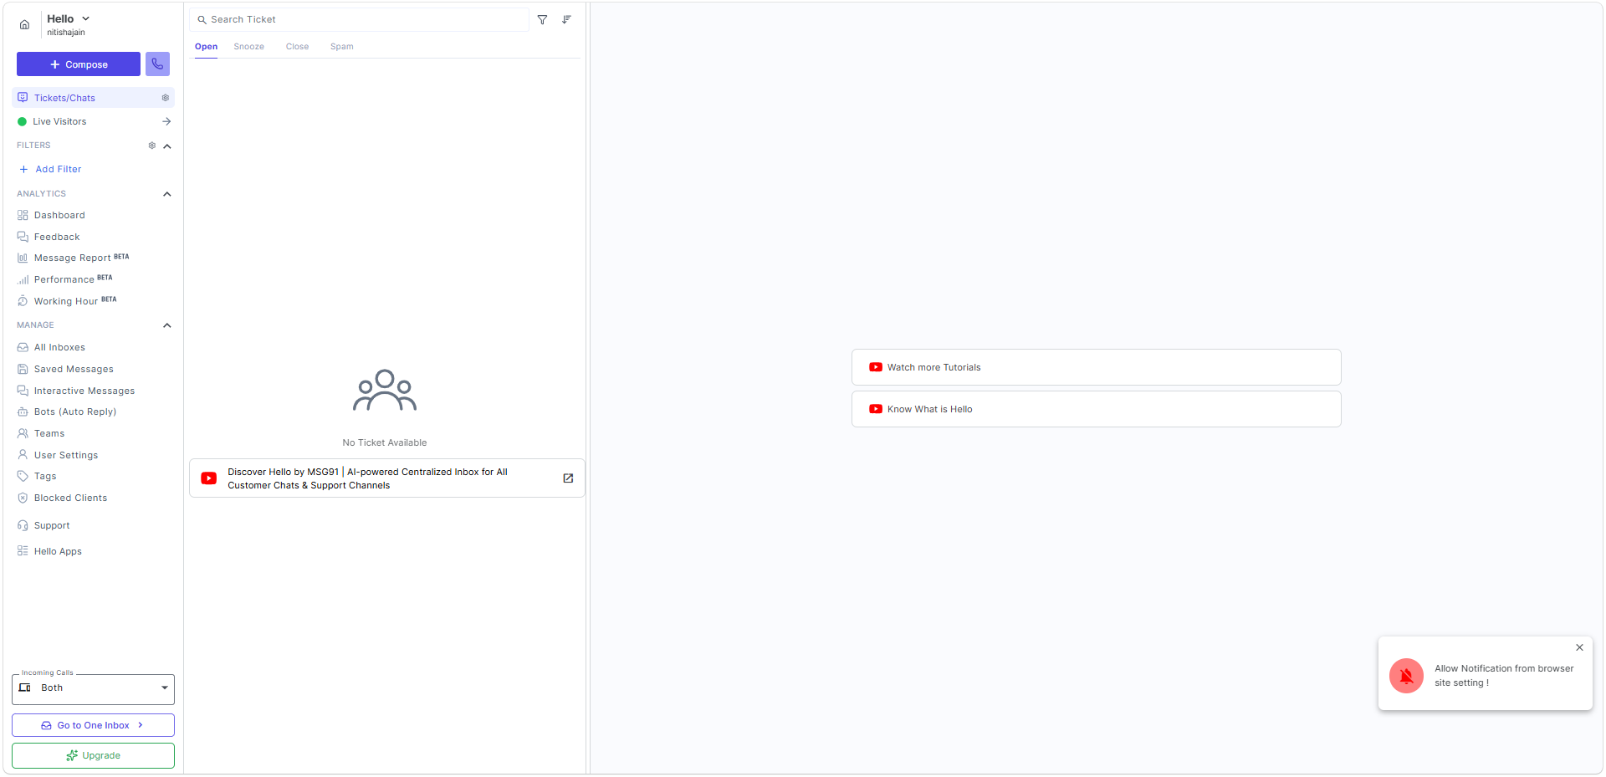Click the Compose button

click(79, 64)
